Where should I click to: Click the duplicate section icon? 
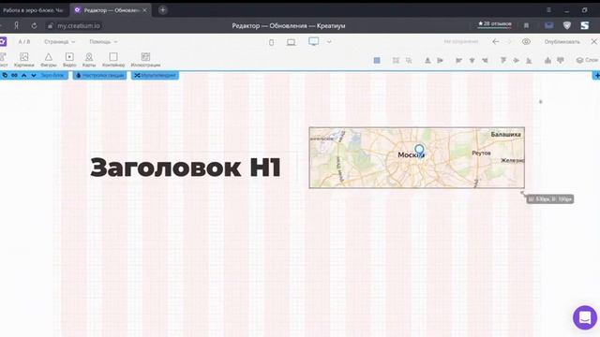[x=5, y=75]
